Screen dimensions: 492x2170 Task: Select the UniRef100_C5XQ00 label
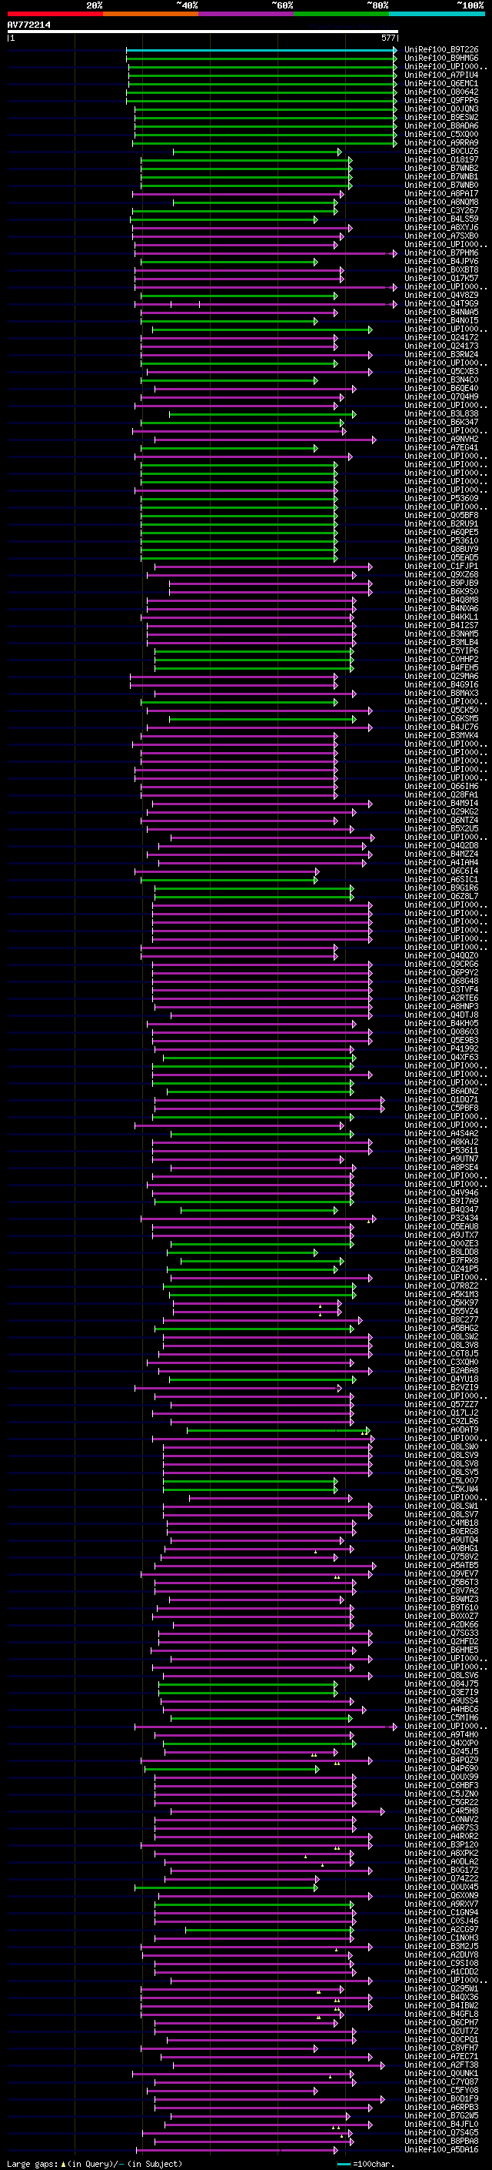[441, 134]
